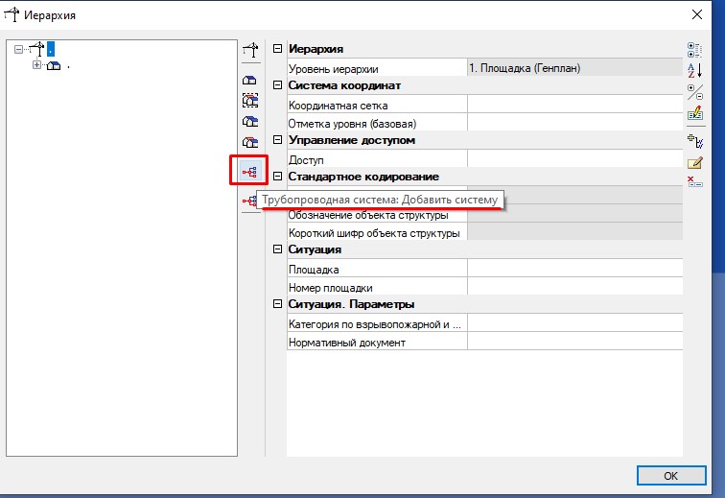This screenshot has width=725, height=498.
Task: Click the notepad with pencil edit icon
Action: [x=696, y=162]
